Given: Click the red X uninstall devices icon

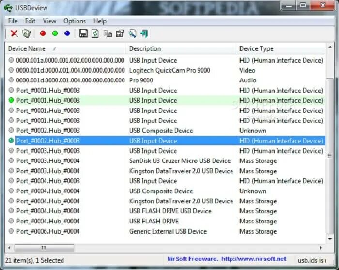Looking at the screenshot, I should [14, 33].
